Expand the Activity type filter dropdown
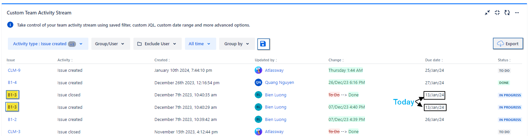Viewport: 531px width, 136px height. tap(48, 44)
